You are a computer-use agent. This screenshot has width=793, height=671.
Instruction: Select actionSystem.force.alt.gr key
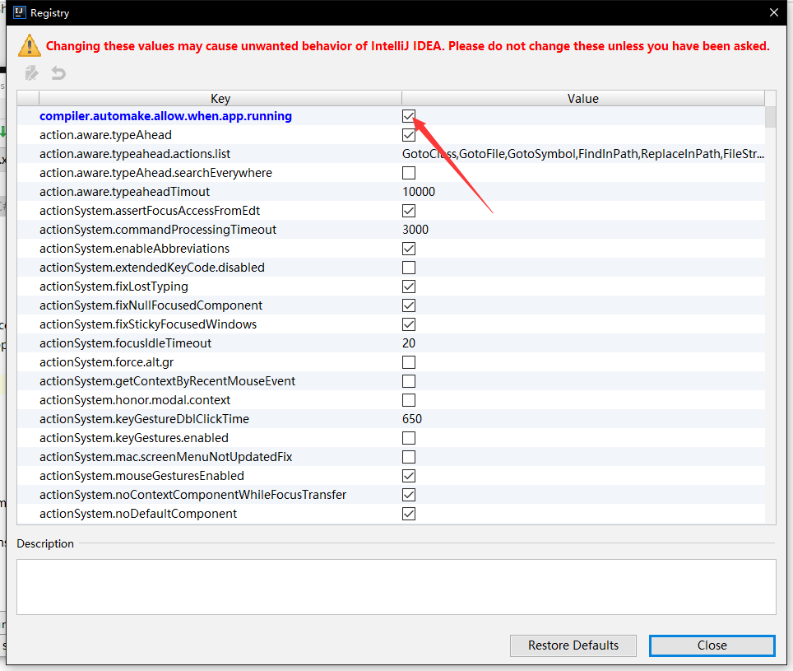[x=106, y=362]
